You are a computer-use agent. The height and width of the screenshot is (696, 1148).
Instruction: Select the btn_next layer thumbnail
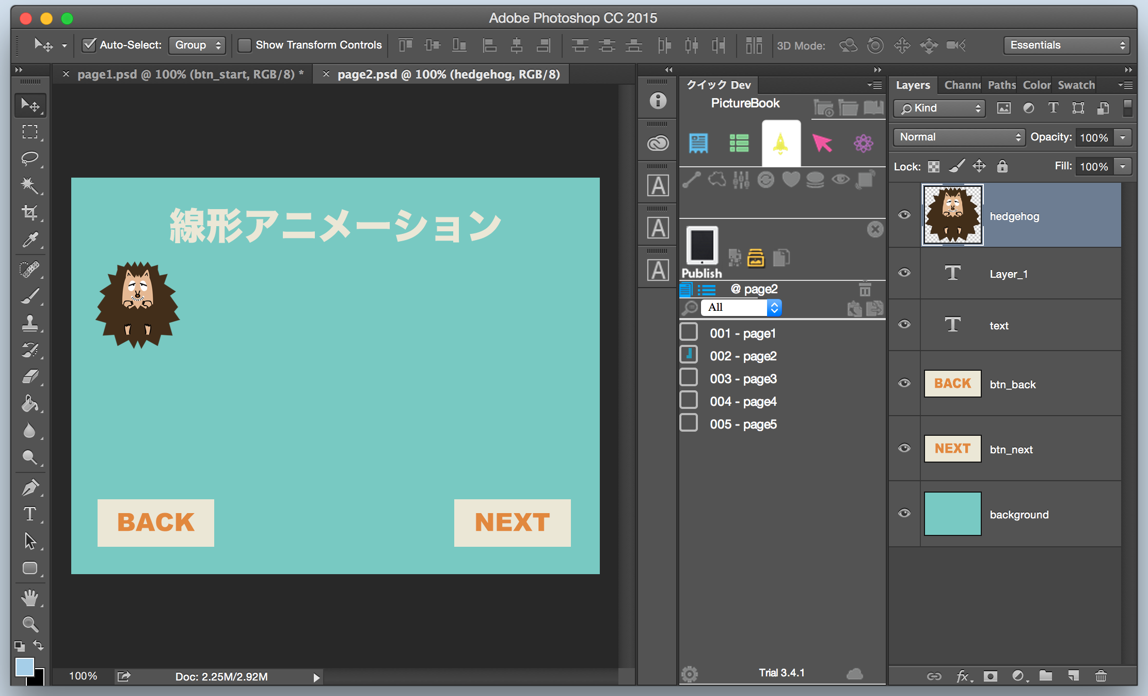tap(952, 448)
